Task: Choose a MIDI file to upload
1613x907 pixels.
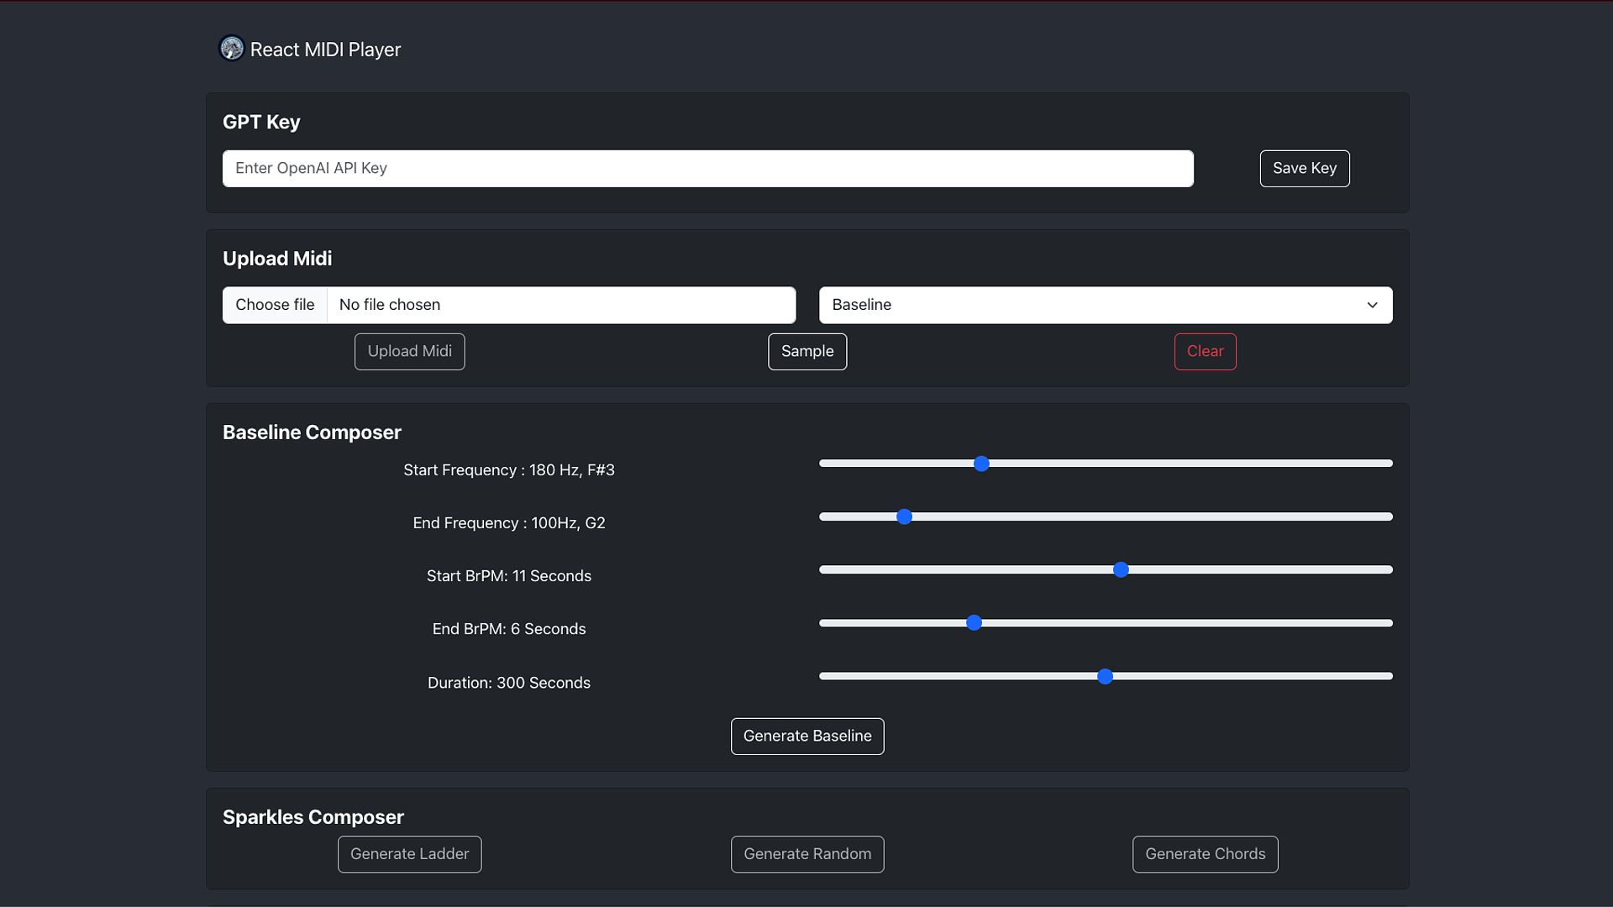Action: (x=275, y=305)
